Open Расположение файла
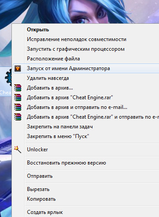The image size is (159, 217). pyautogui.click(x=53, y=59)
